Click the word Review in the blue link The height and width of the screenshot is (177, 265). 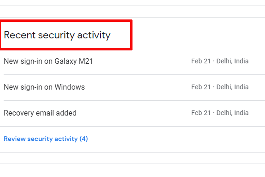click(14, 139)
